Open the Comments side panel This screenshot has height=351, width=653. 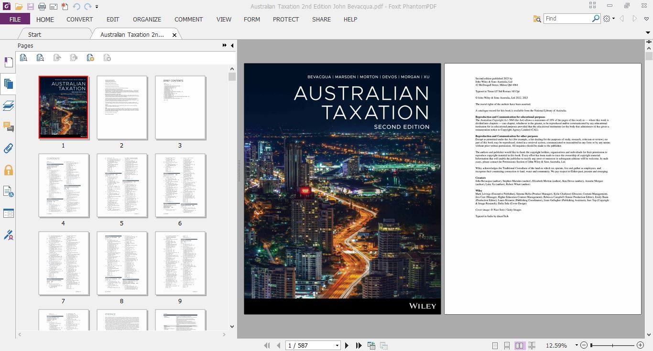8,127
